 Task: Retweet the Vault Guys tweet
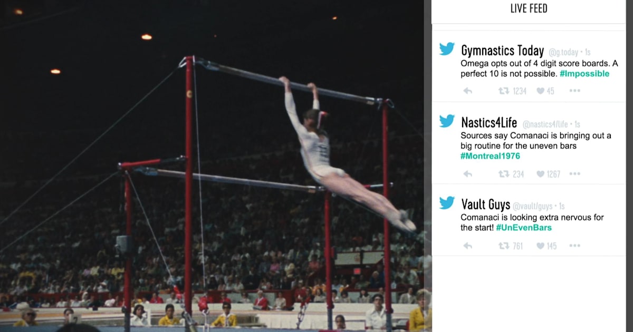pyautogui.click(x=504, y=246)
